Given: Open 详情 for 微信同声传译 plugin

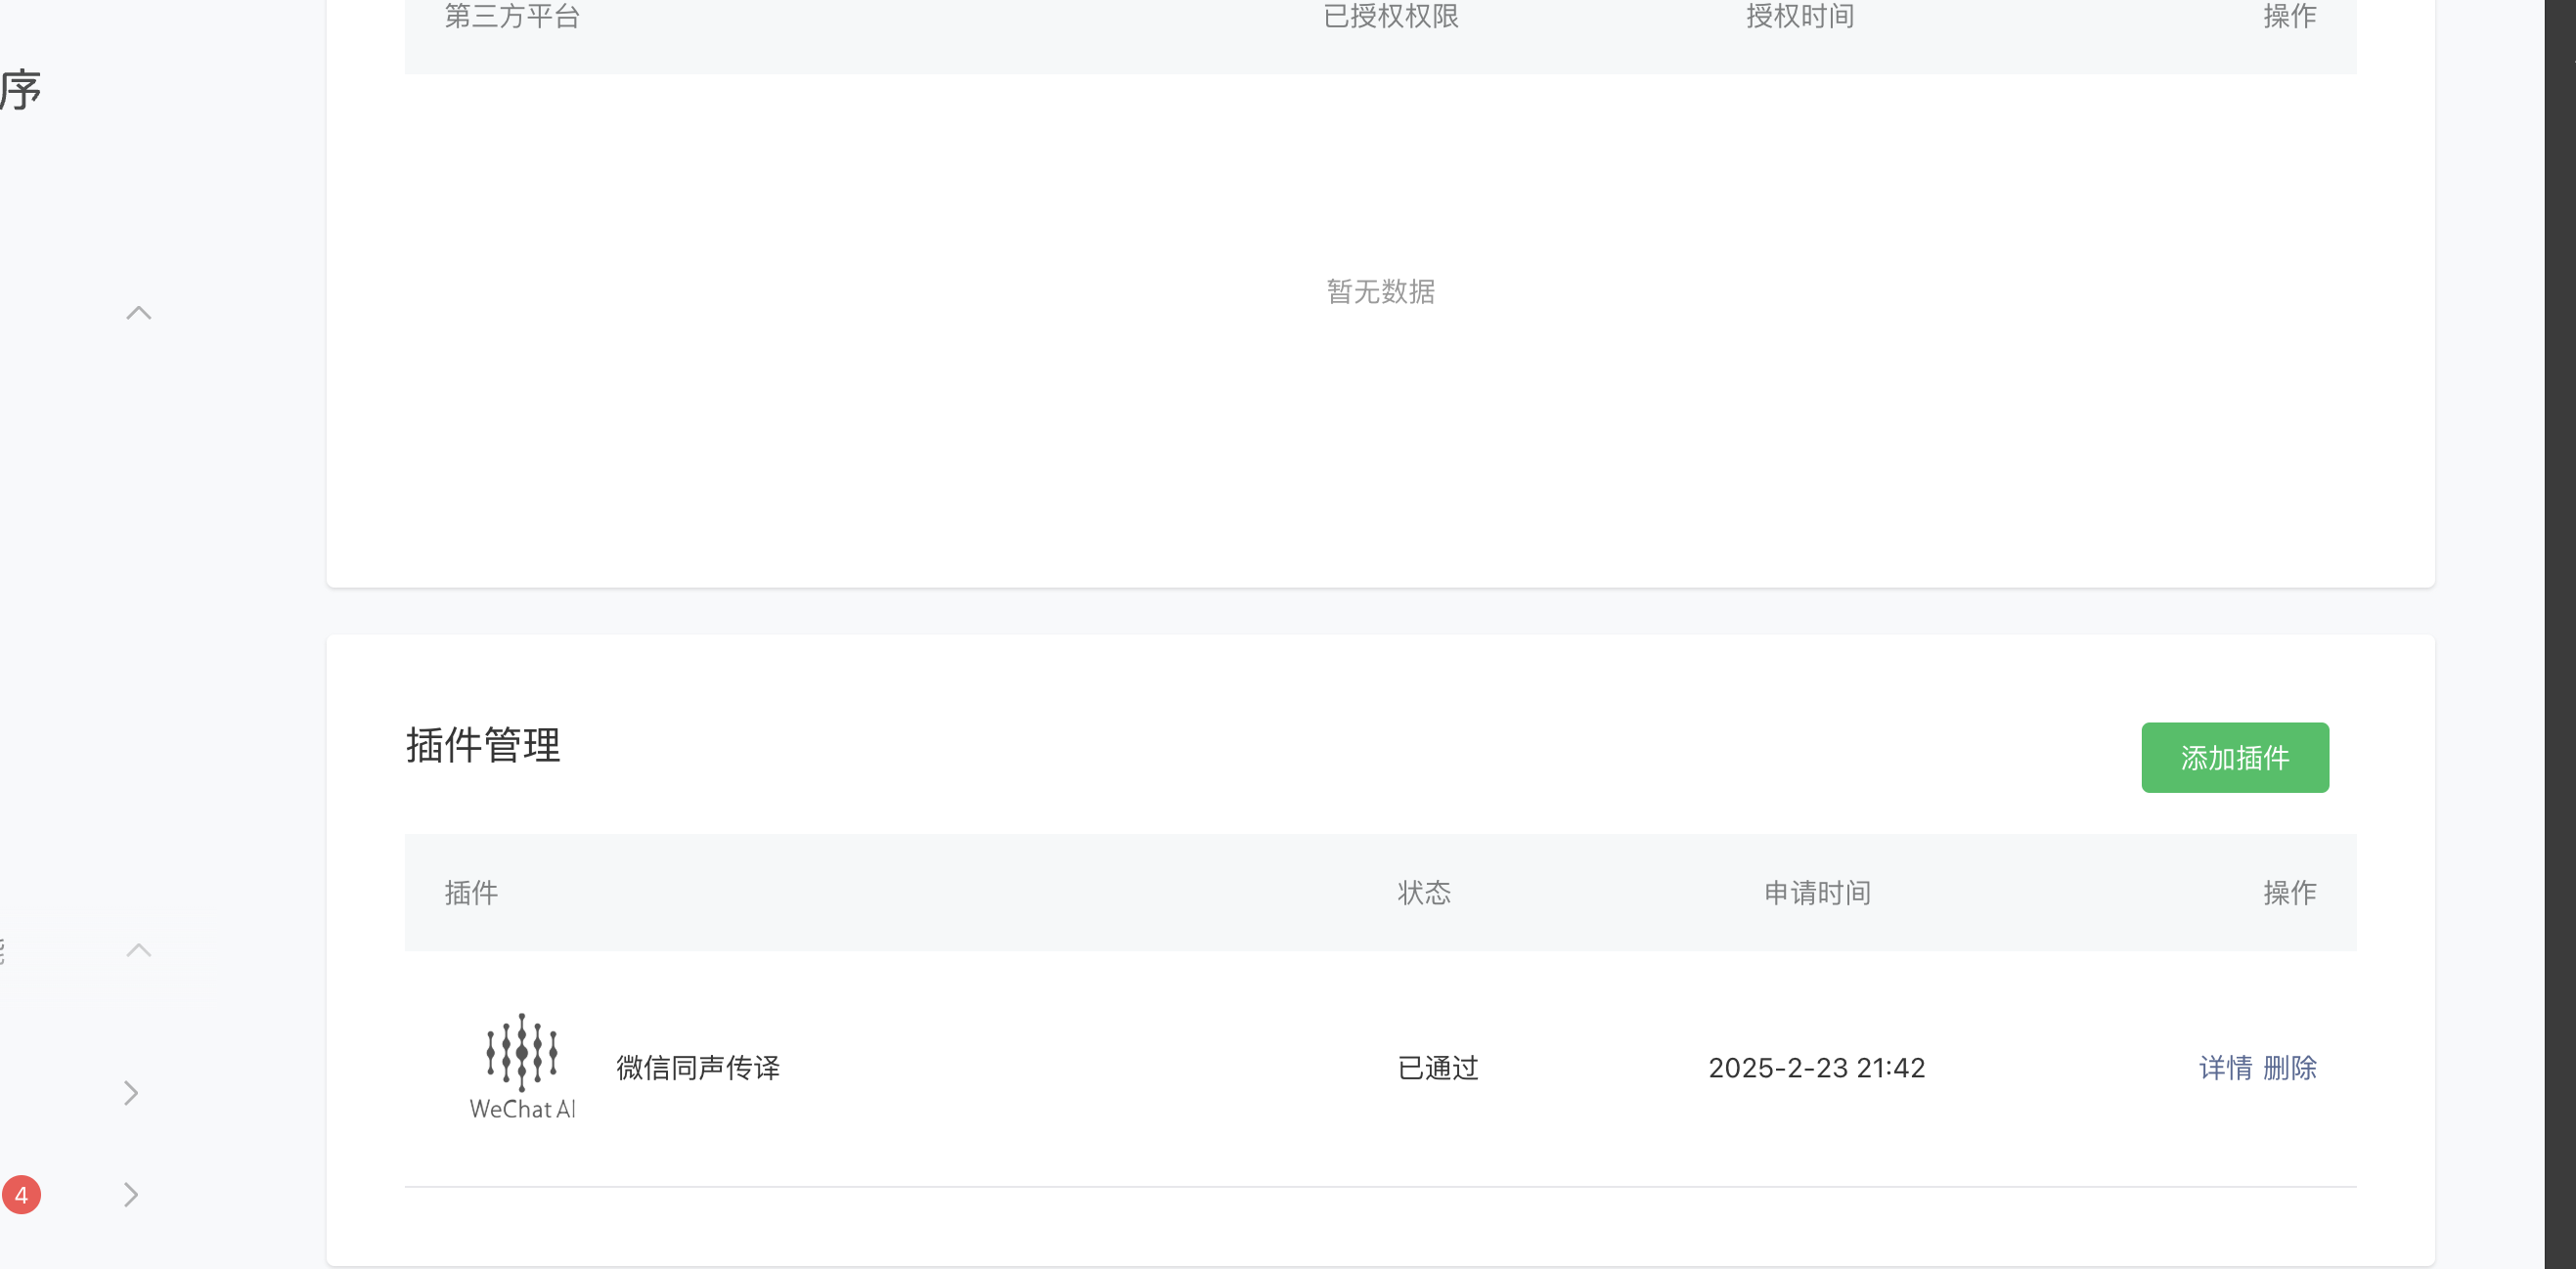Looking at the screenshot, I should pyautogui.click(x=2225, y=1067).
